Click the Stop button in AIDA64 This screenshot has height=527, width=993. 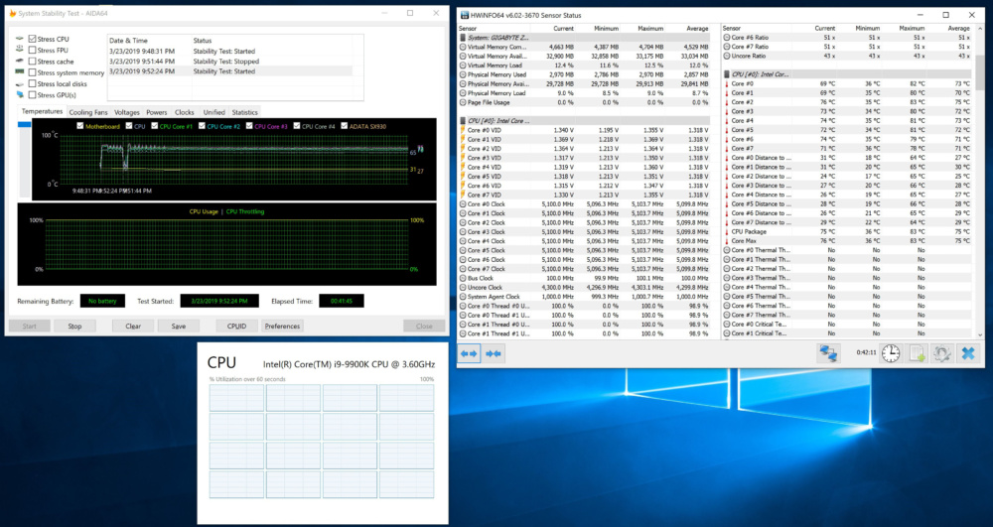[74, 327]
